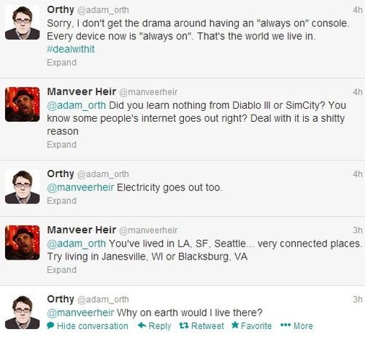The width and height of the screenshot is (365, 337).
Task: Expand the Janesville, WI tweet
Action: tap(61, 270)
